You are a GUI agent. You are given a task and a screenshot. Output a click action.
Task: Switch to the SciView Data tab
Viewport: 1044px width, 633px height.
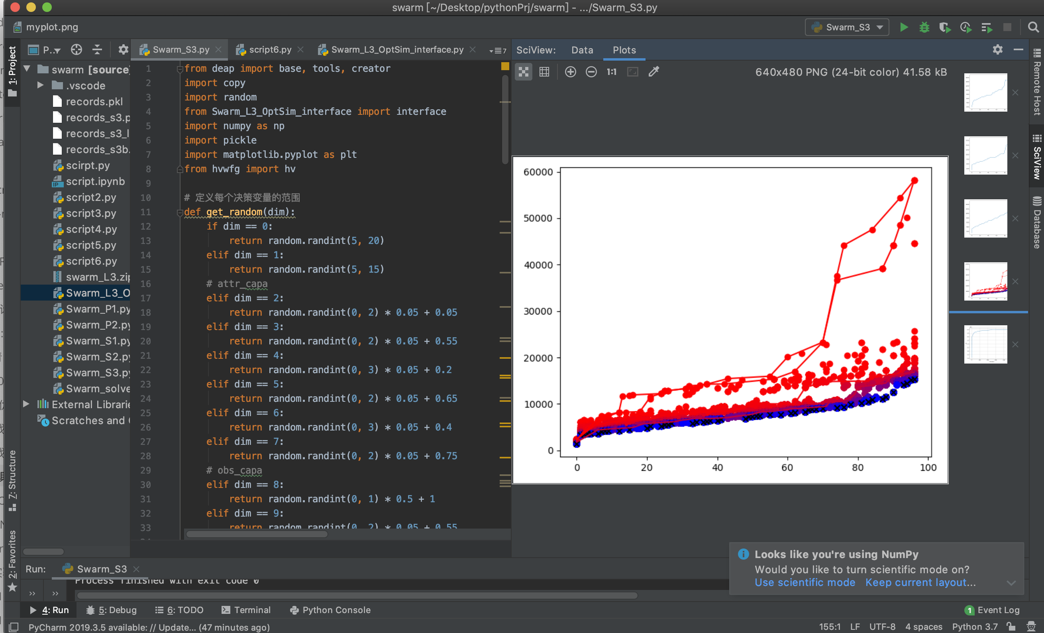pos(582,50)
